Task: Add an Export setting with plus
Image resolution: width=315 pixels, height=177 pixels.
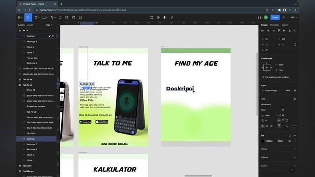Action: 295,166
